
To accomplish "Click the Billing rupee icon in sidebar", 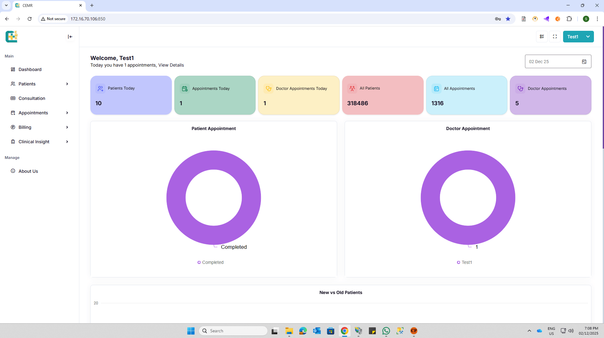I will tap(13, 127).
